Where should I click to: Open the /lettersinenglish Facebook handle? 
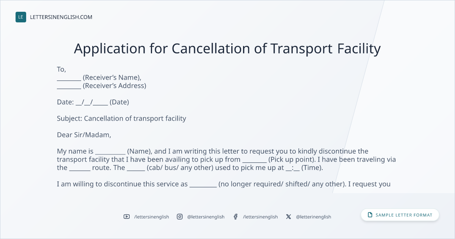260,217
